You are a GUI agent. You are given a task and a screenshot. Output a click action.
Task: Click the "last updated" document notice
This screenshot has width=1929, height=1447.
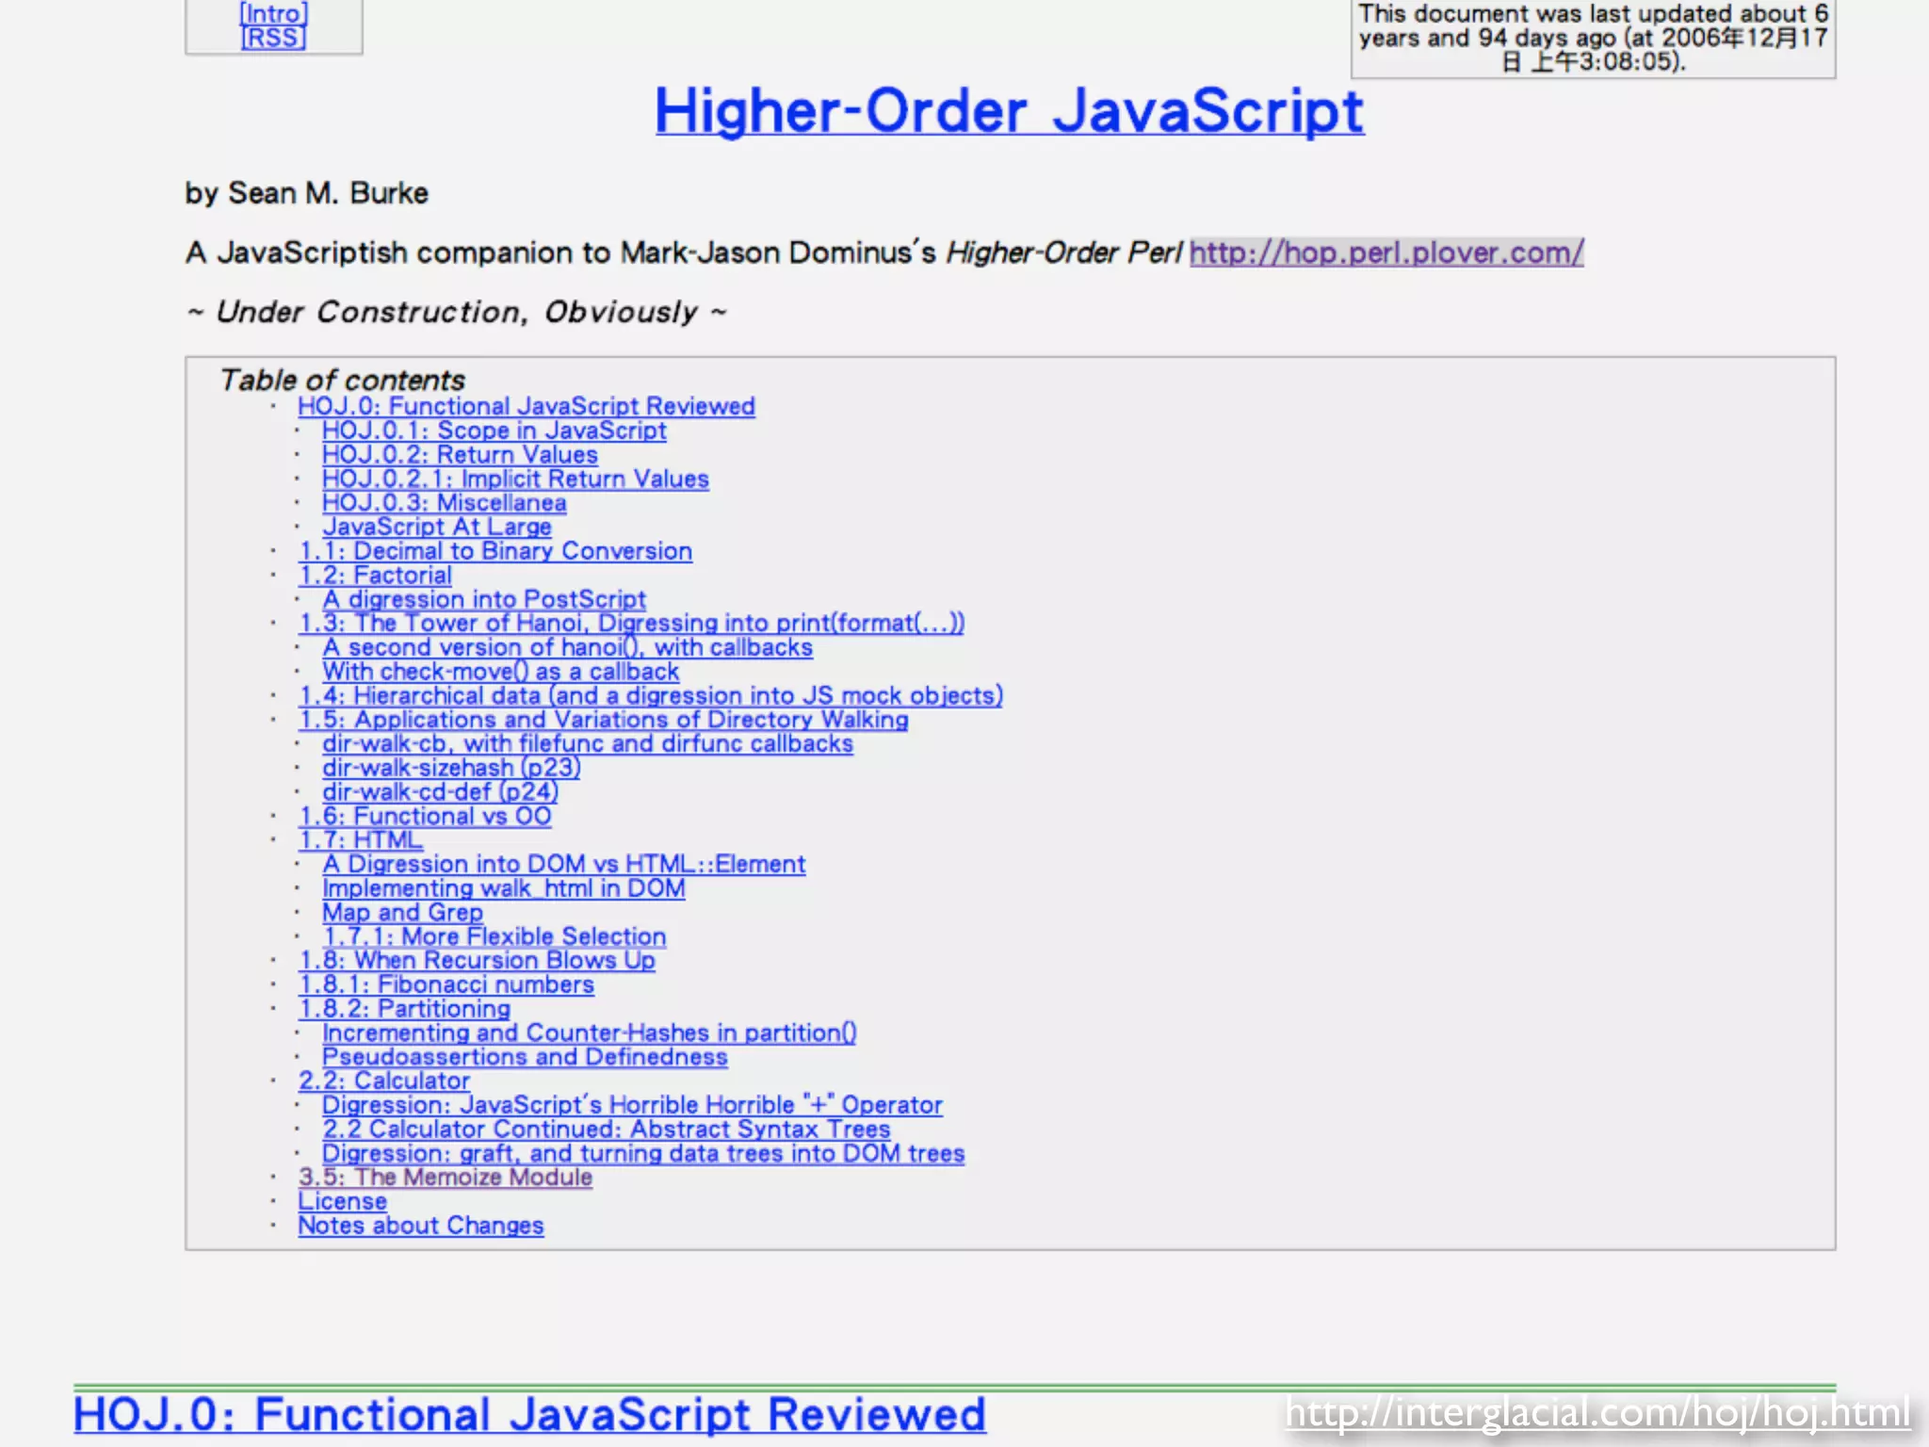point(1593,38)
